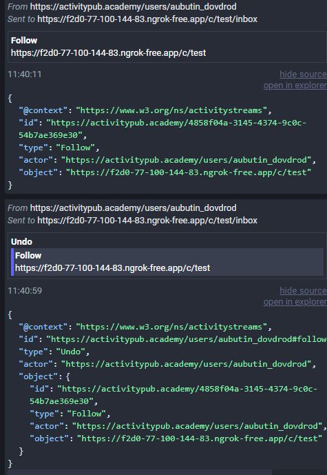Click "actor" line in the first JSON block

click(x=167, y=160)
